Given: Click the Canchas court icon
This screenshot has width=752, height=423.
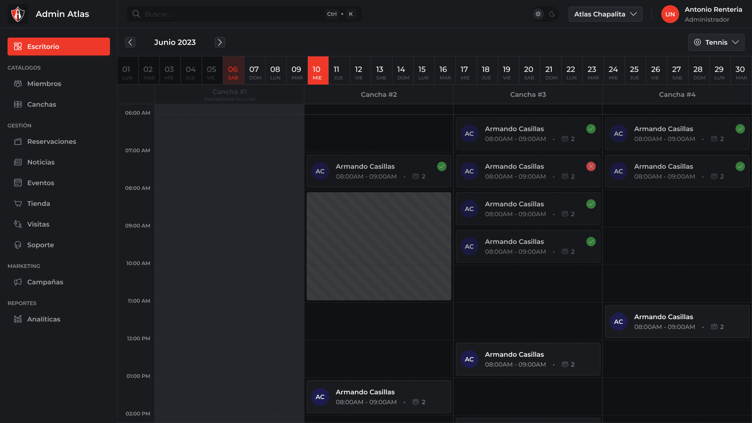Looking at the screenshot, I should pos(18,104).
